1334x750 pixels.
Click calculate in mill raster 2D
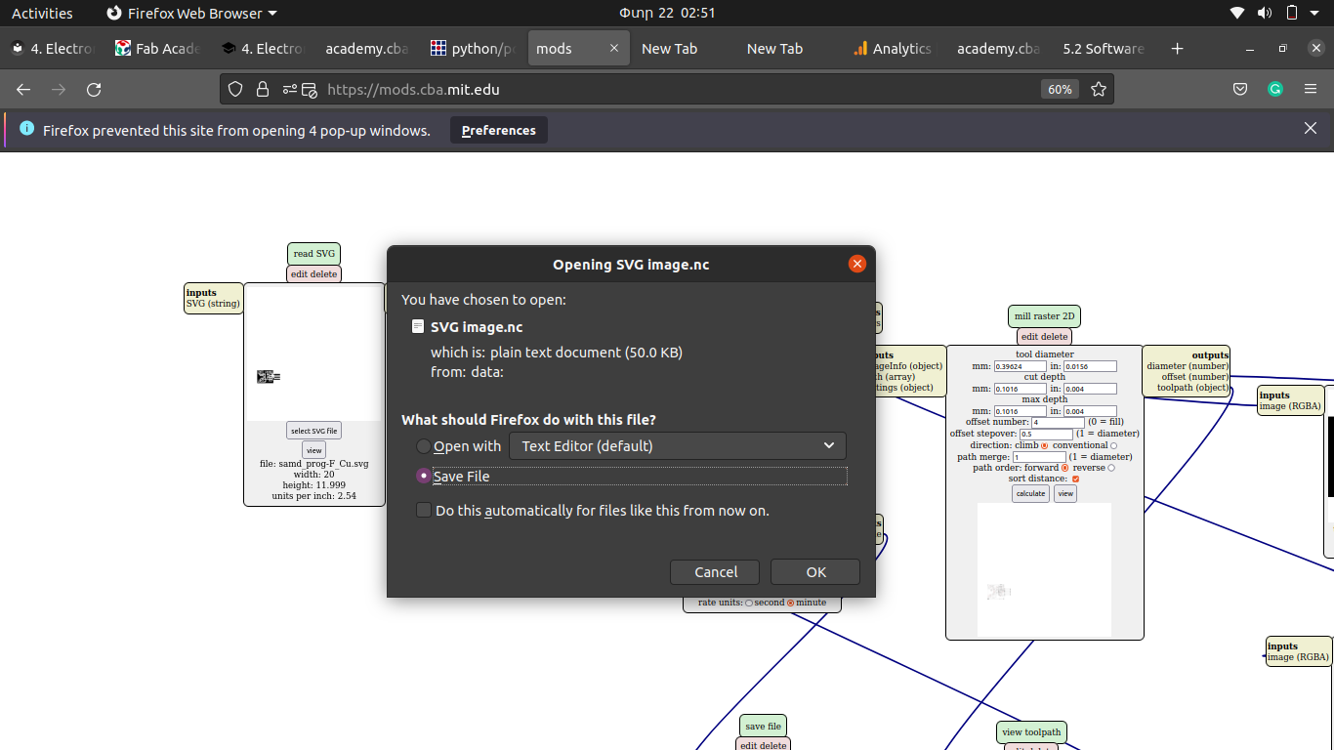pyautogui.click(x=1030, y=494)
